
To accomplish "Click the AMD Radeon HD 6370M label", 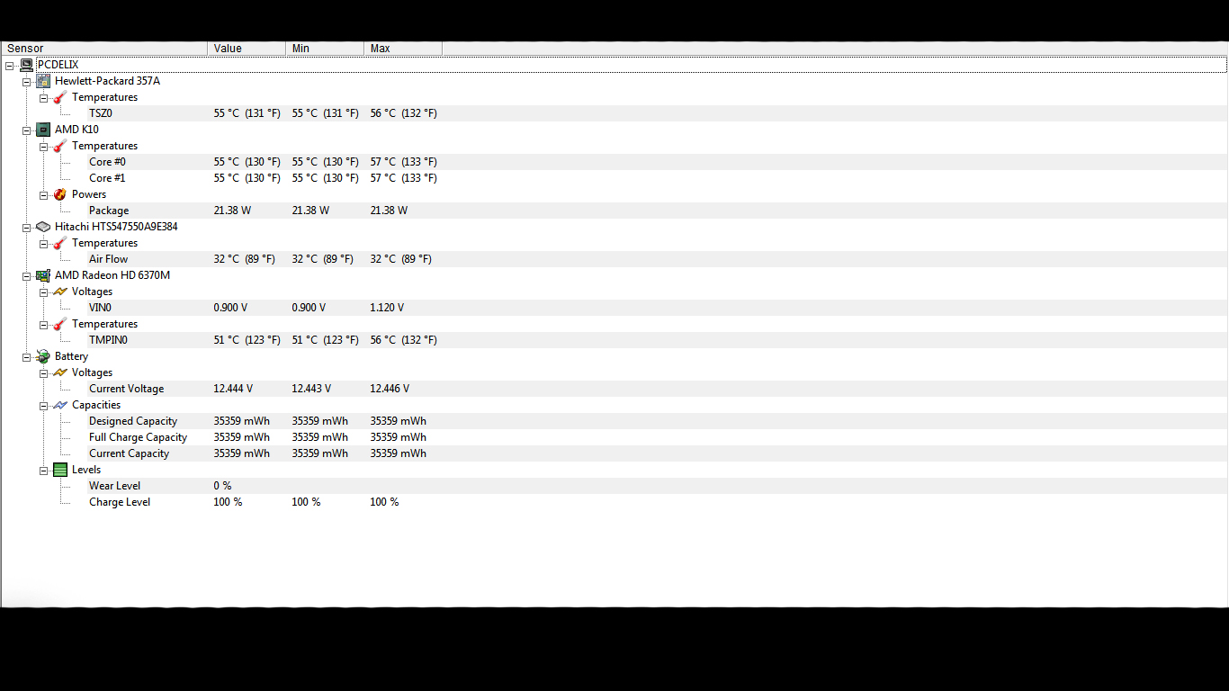I will 112,275.
